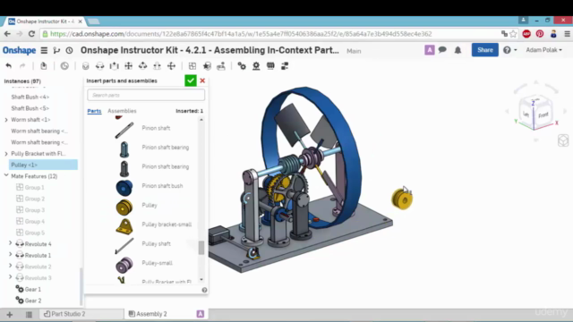
Task: Cancel insert dialog with red X
Action: [202, 80]
